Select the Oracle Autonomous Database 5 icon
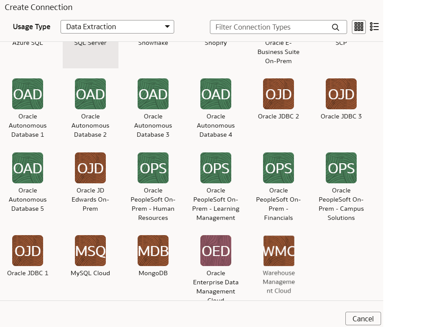Screen dimensions: 422x327 point(27,168)
